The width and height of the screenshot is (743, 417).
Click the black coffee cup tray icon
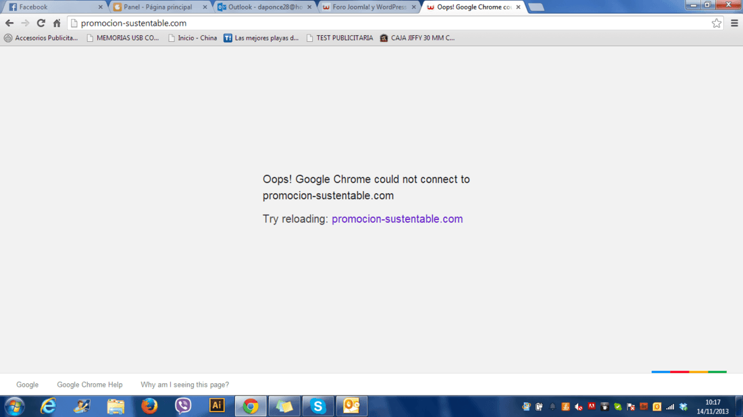[x=605, y=407]
